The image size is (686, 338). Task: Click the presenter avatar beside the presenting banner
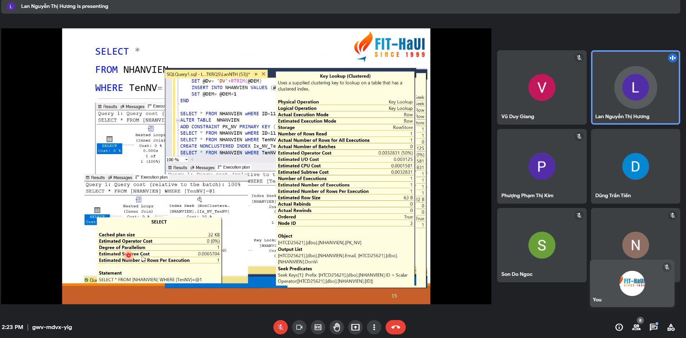pyautogui.click(x=11, y=6)
